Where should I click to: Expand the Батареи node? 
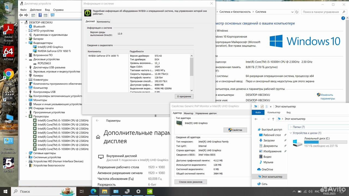tap(26, 39)
